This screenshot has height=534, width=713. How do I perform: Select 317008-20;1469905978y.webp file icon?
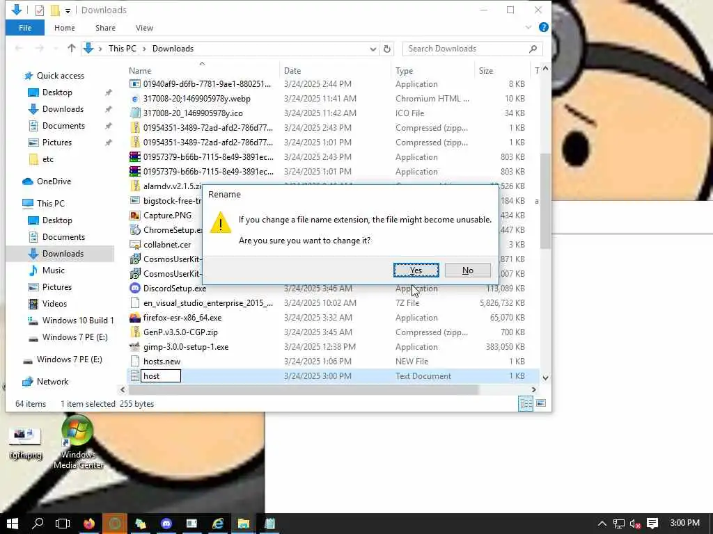point(135,99)
